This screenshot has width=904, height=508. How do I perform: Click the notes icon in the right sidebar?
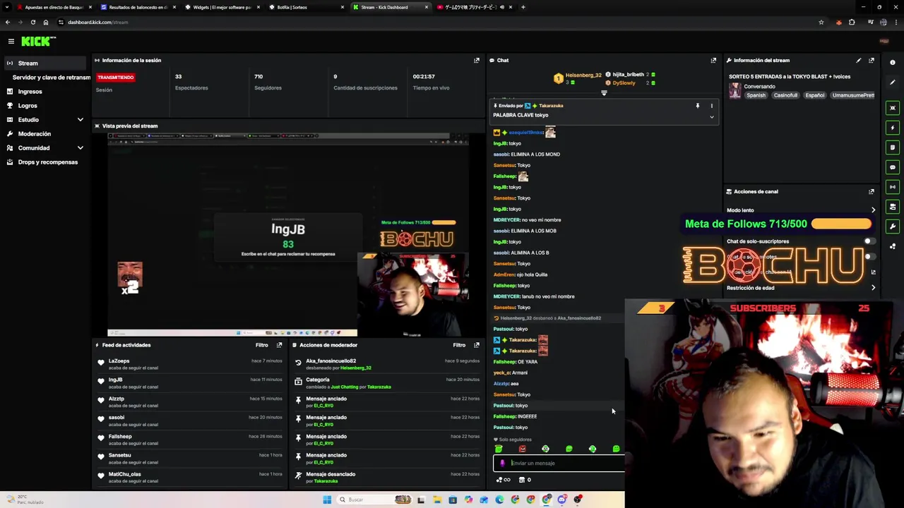(893, 147)
